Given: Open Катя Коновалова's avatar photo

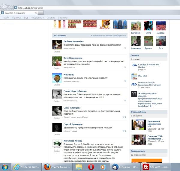Looking at the screenshot, I should click(57, 61).
